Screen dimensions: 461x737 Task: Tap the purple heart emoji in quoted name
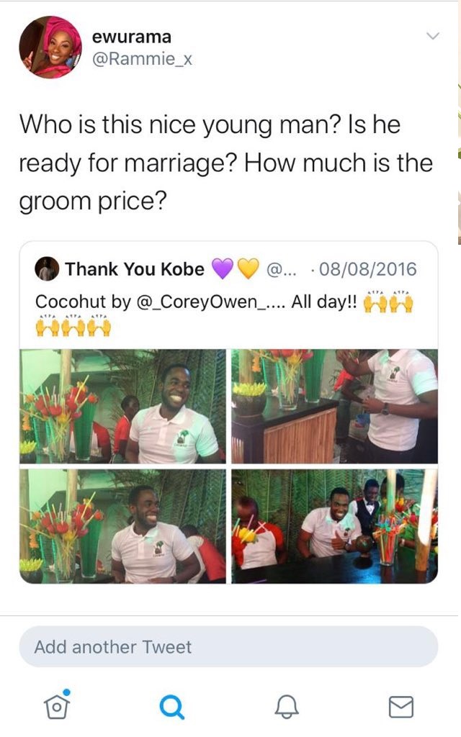pos(222,269)
